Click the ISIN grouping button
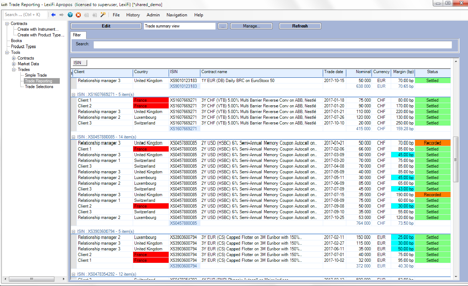468x286 pixels. (x=79, y=63)
